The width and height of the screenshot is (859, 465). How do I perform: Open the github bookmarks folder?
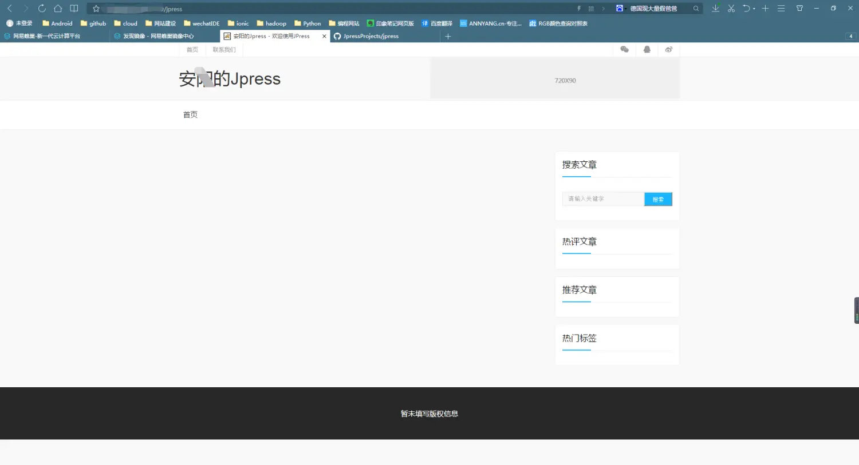[x=93, y=23]
